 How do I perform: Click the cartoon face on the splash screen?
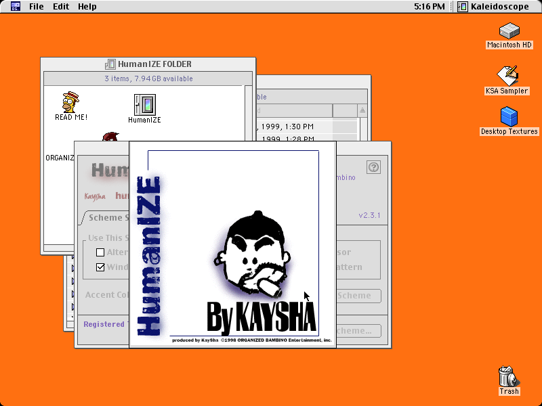pos(253,254)
